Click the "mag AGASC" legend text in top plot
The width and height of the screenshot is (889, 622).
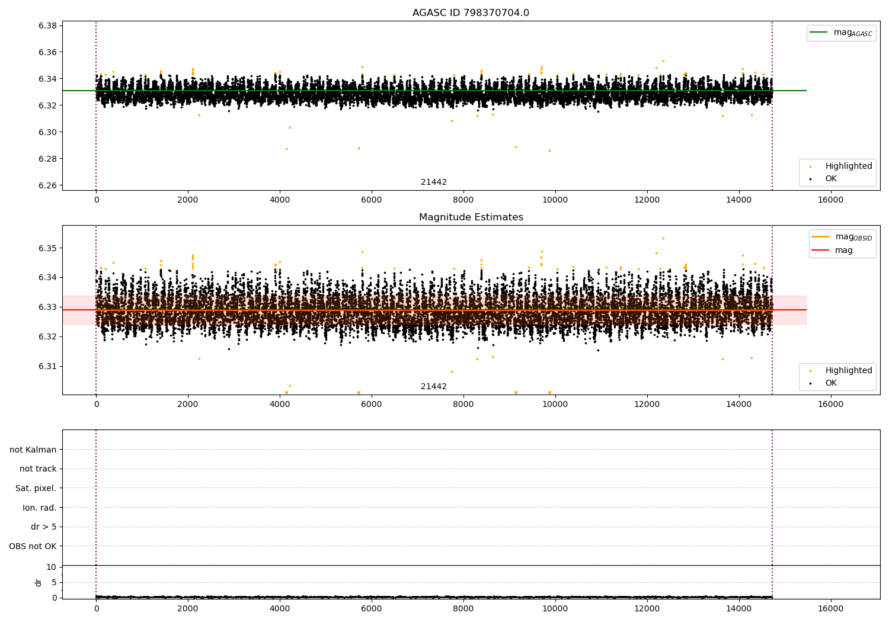coord(853,33)
